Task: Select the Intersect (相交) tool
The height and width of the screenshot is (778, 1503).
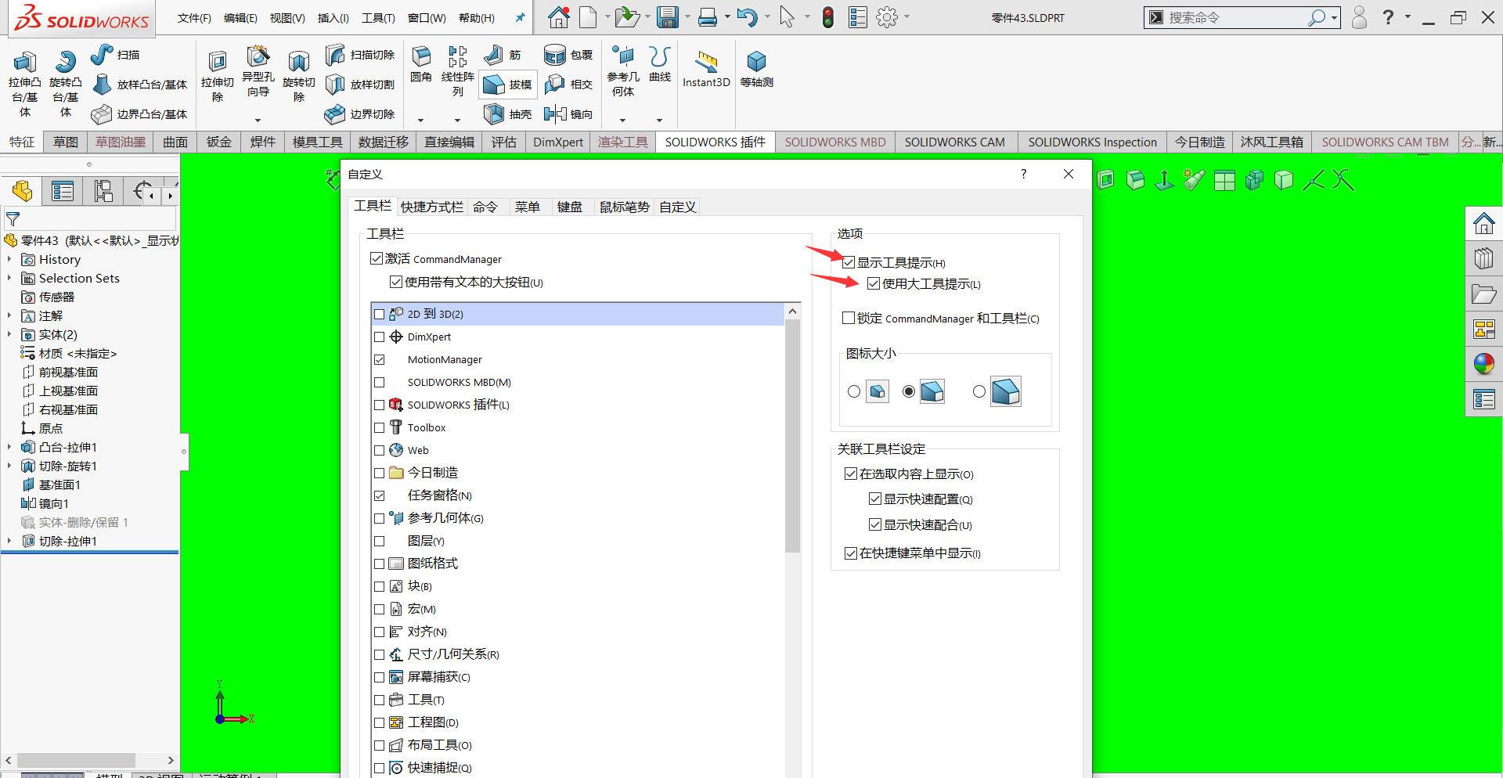Action: [568, 85]
